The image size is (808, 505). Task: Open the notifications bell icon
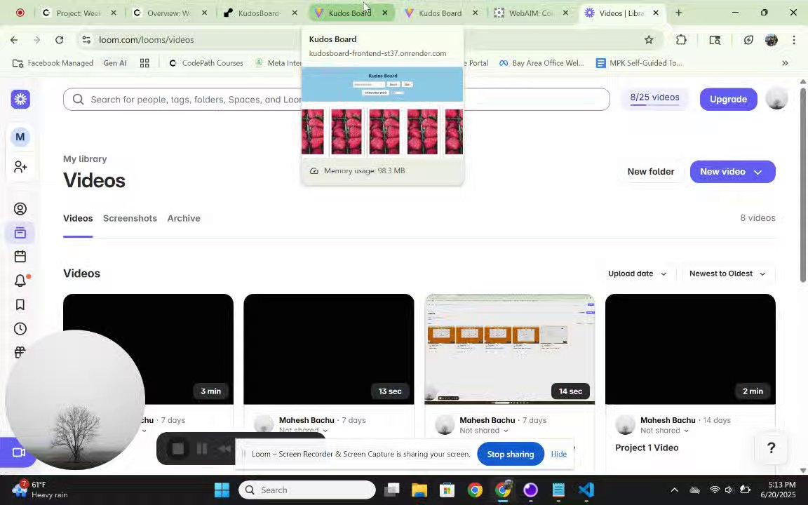pyautogui.click(x=20, y=281)
